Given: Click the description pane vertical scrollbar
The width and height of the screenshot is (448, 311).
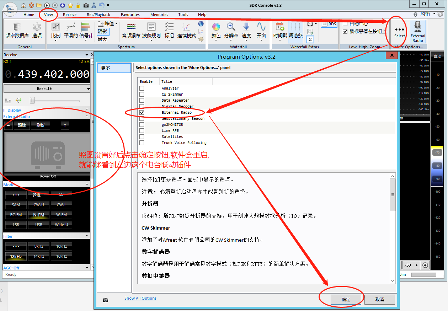Looking at the screenshot, I should point(393,229).
